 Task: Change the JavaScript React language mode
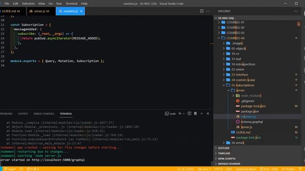point(246,169)
